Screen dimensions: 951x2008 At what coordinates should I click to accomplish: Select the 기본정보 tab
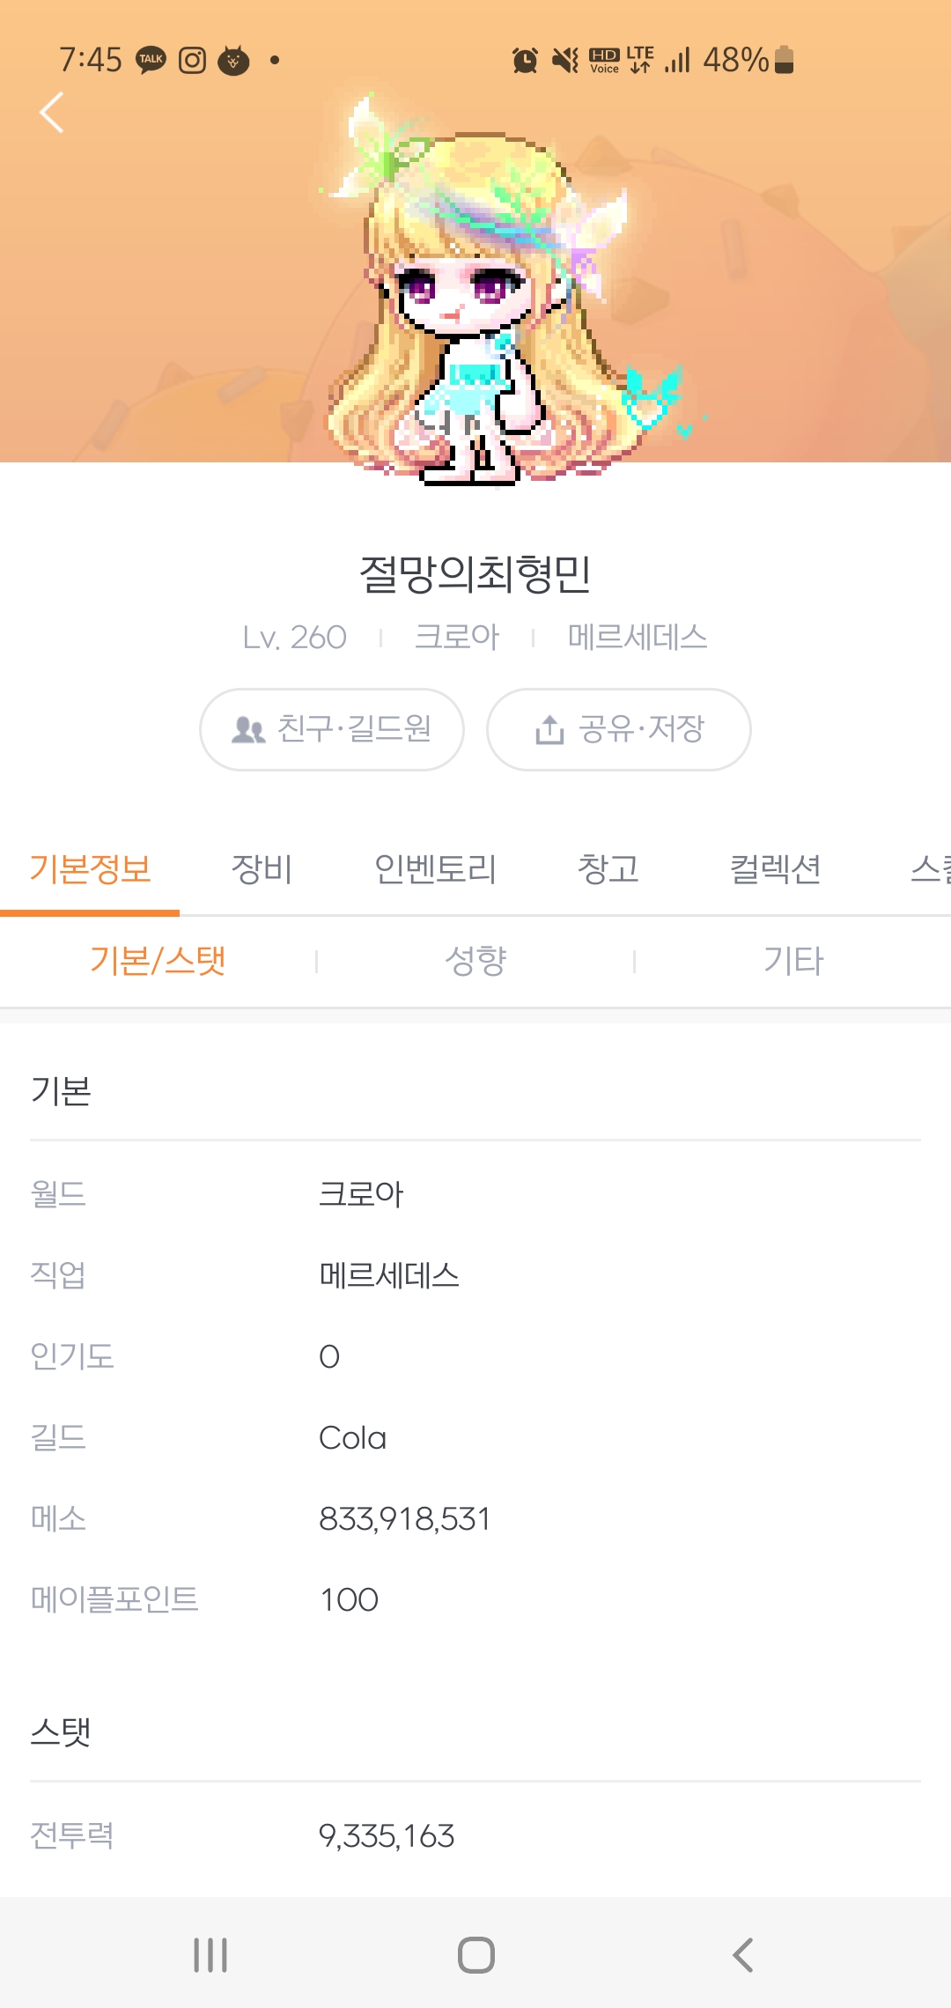click(90, 869)
